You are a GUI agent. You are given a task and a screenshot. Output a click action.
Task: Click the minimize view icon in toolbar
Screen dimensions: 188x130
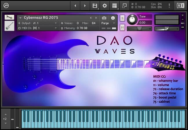[124, 6]
